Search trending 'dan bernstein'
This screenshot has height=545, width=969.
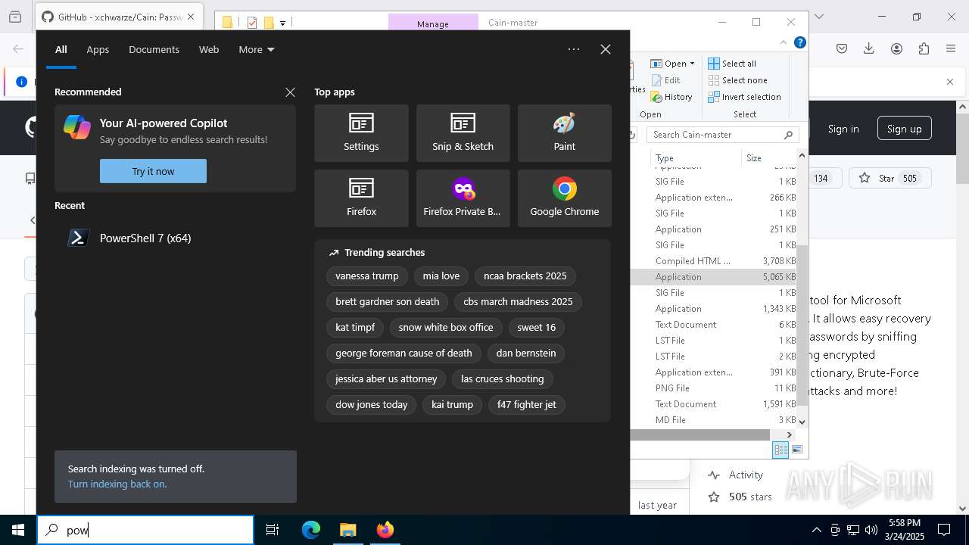[x=526, y=353]
